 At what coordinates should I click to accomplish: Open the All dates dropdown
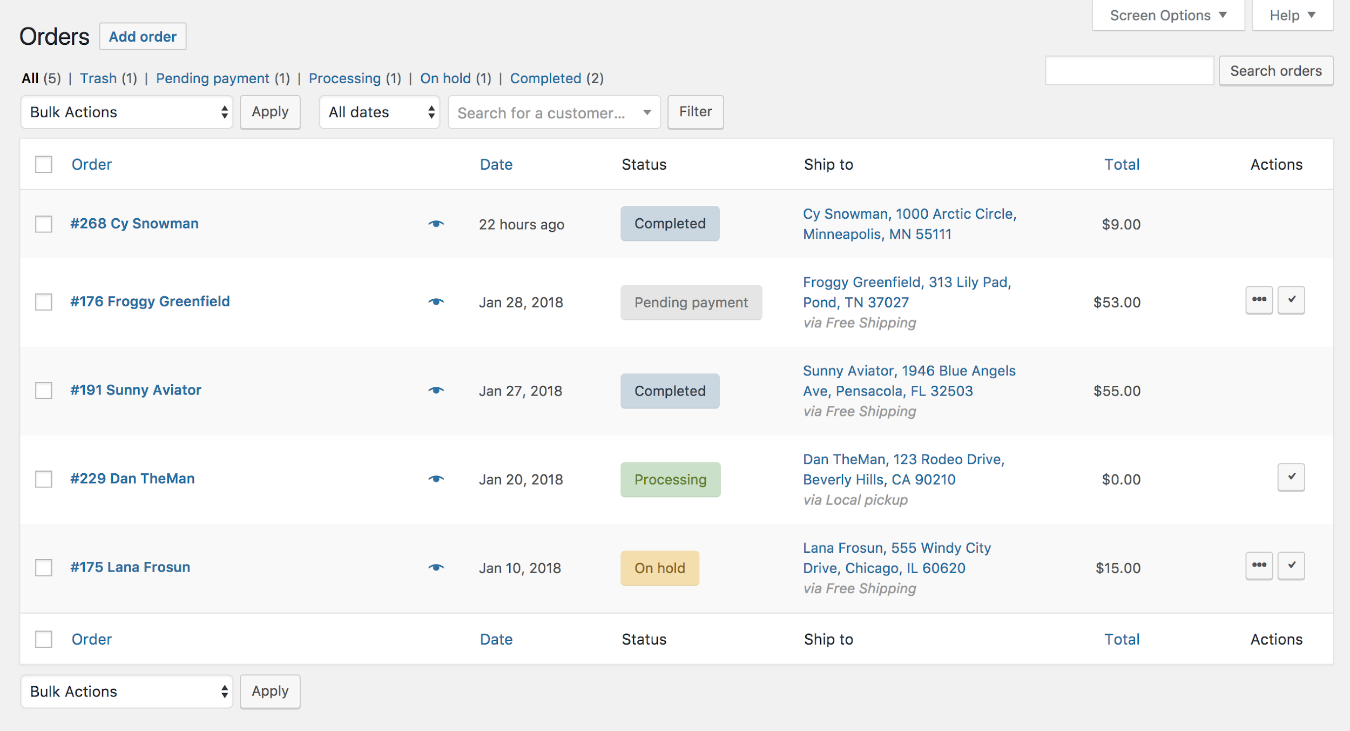(x=380, y=112)
